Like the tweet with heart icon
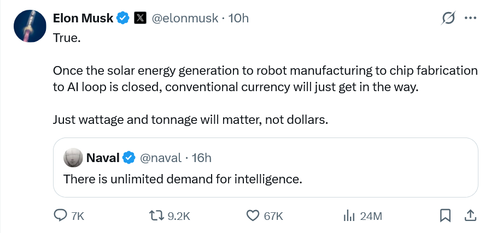Screen dimensions: 491x233 (253, 216)
